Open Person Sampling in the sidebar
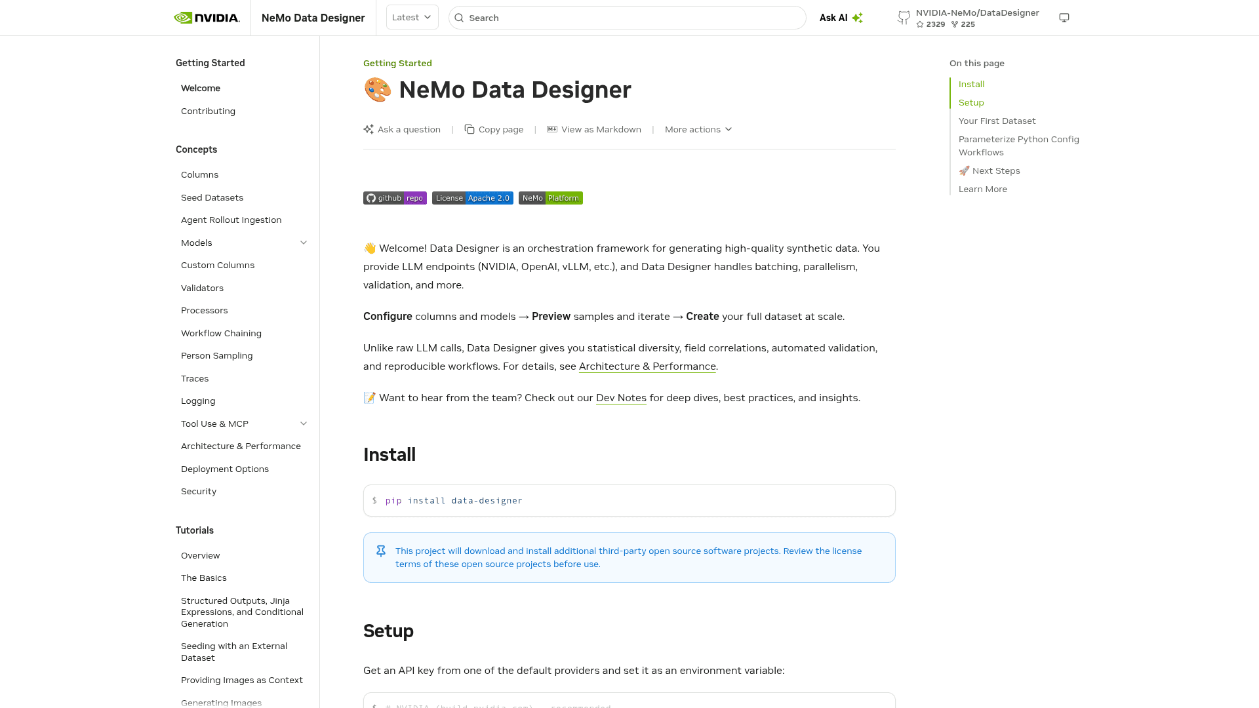1259x708 pixels. click(216, 355)
